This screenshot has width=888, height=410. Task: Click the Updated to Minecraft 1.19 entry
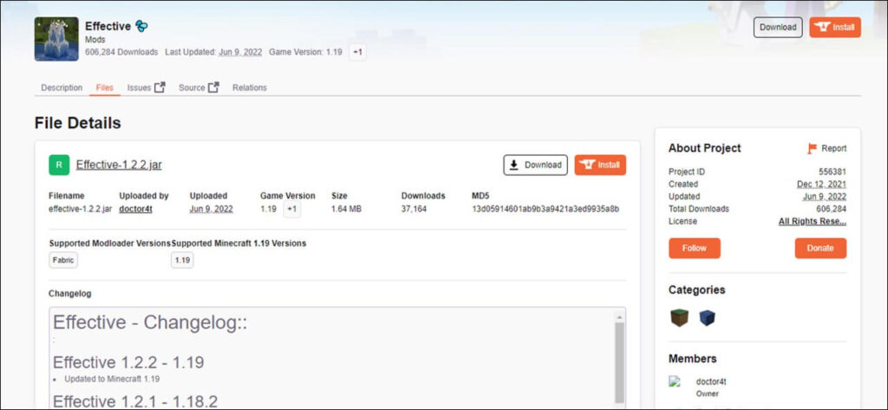[x=112, y=379]
